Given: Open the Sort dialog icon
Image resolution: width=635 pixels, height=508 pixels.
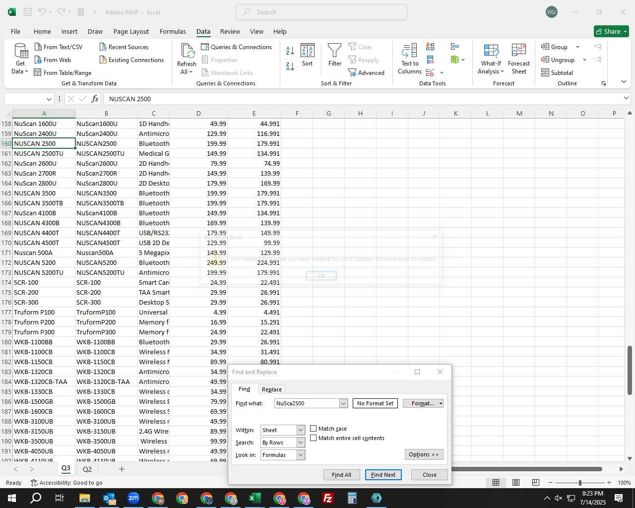Looking at the screenshot, I should coord(308,55).
